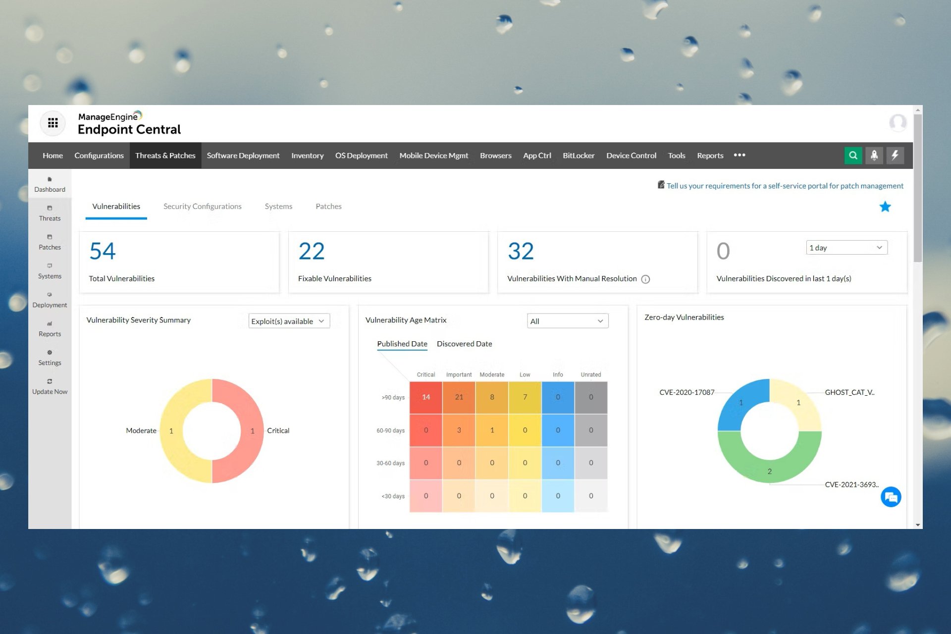Click the Moderate segment of severity donut
The height and width of the screenshot is (634, 951).
[x=171, y=431]
